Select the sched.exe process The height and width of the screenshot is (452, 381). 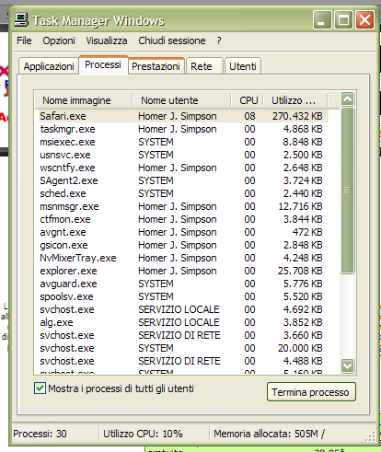pos(183,193)
